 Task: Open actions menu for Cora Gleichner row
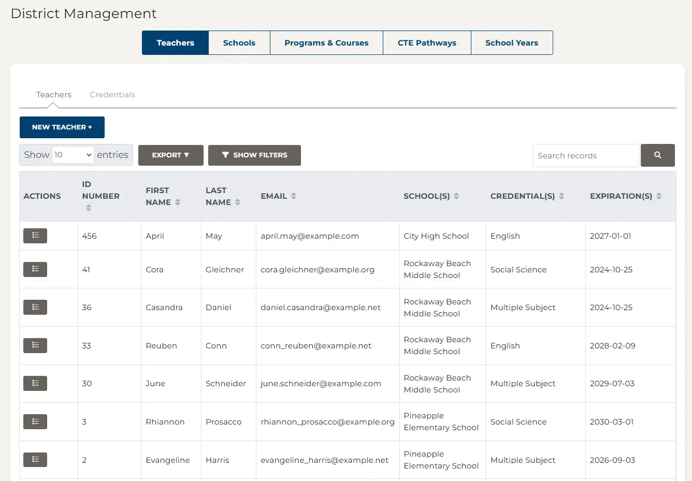click(35, 269)
